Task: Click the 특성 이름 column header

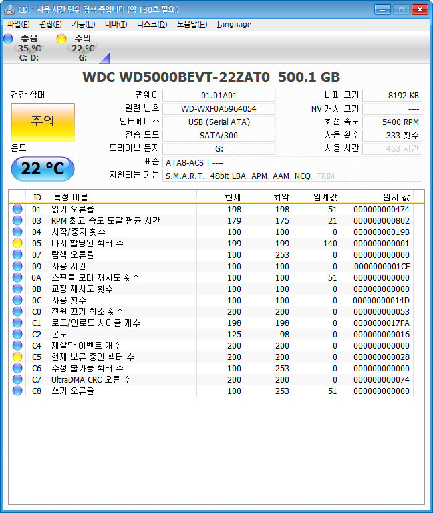Action: coord(122,197)
